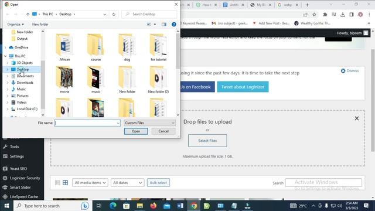Select Pictures in the navigation tree

tap(22, 96)
